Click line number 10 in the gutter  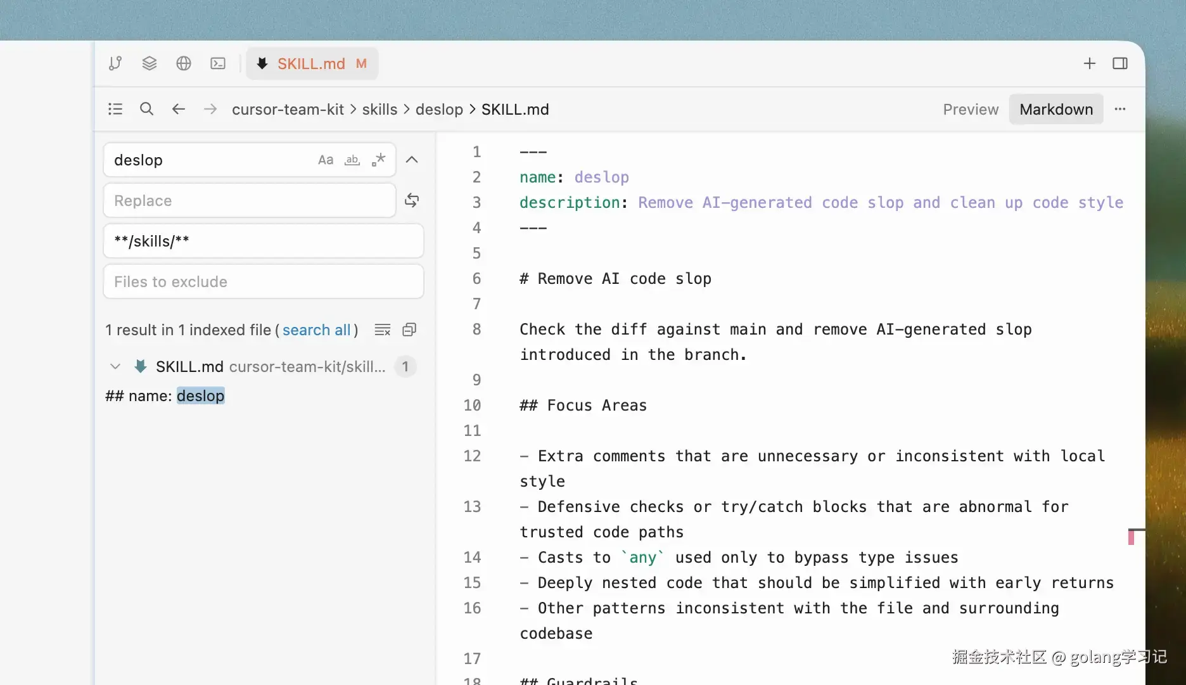click(472, 405)
